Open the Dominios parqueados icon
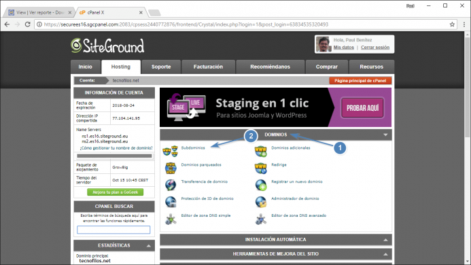The width and height of the screenshot is (471, 265). (171, 168)
